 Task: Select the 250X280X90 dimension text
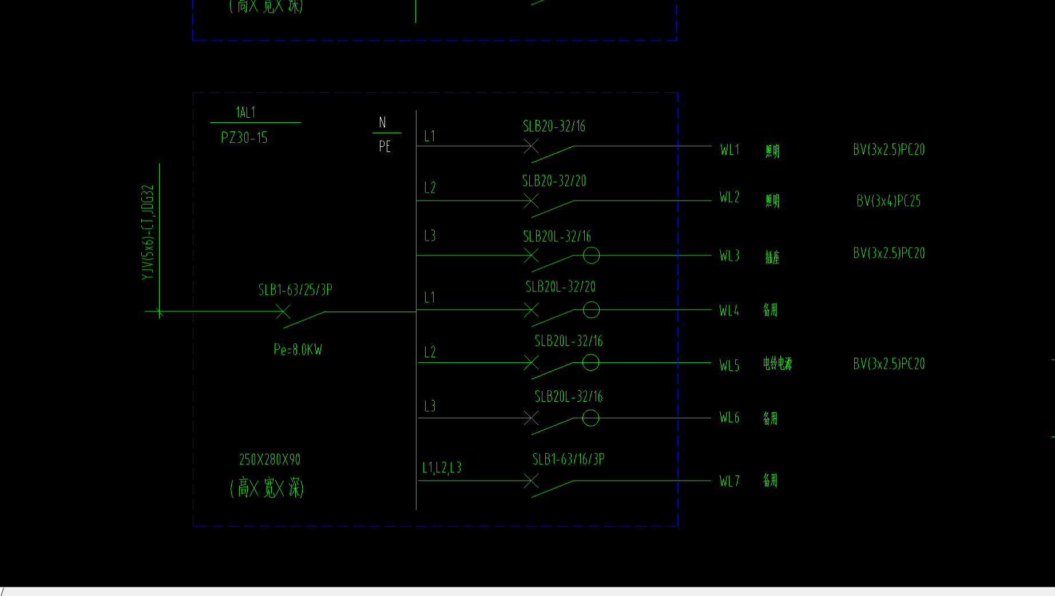pos(269,459)
